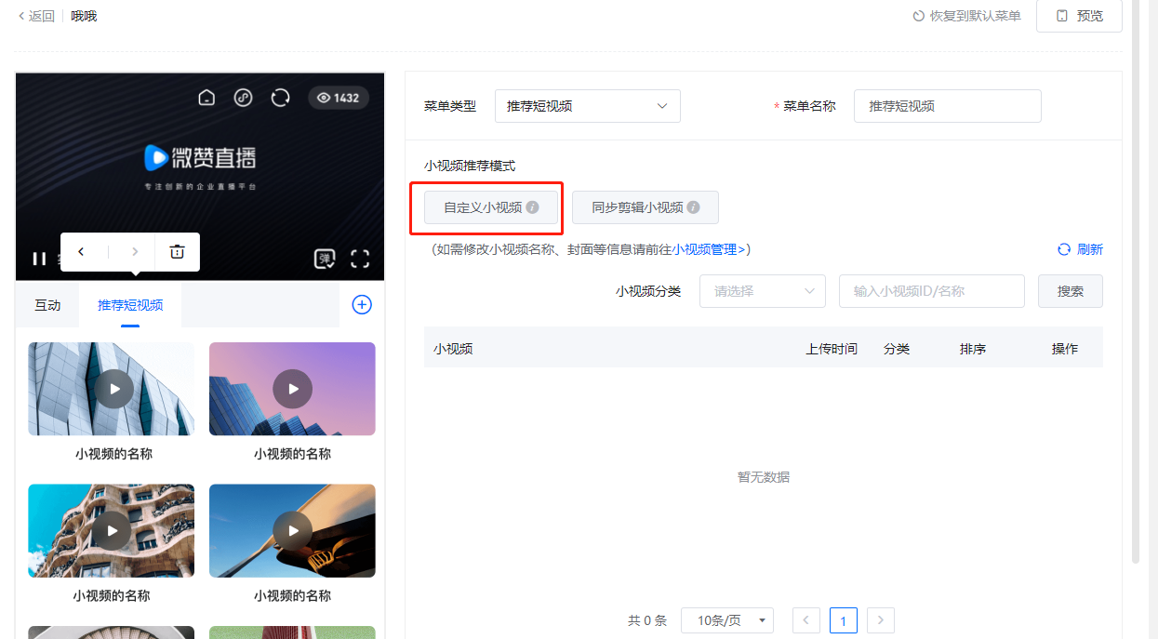Click page number 1

coord(844,620)
